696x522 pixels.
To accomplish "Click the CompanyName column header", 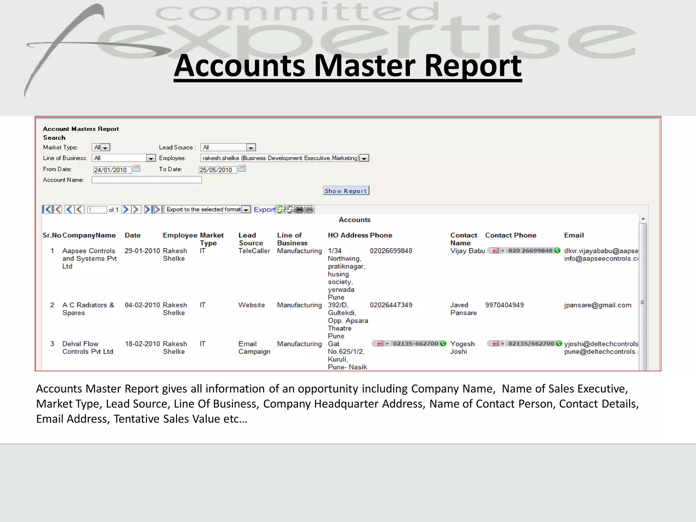I will tap(89, 235).
